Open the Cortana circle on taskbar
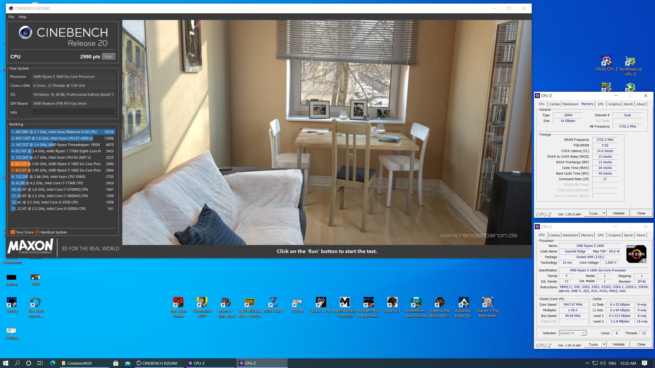The width and height of the screenshot is (655, 368). coord(29,363)
